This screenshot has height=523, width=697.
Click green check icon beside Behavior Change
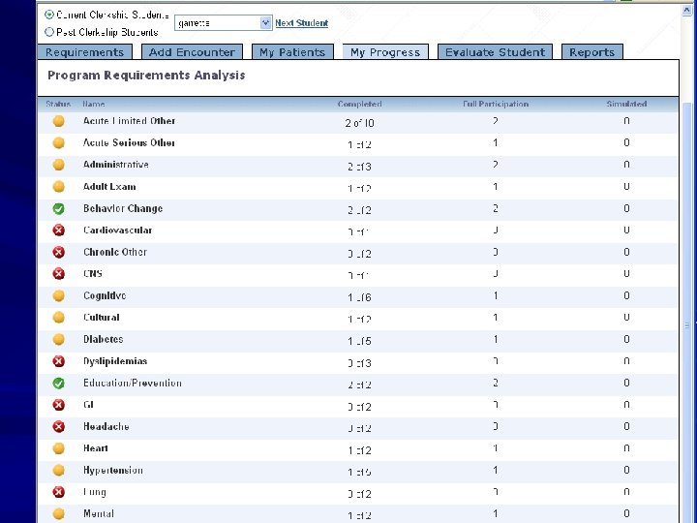pyautogui.click(x=59, y=208)
